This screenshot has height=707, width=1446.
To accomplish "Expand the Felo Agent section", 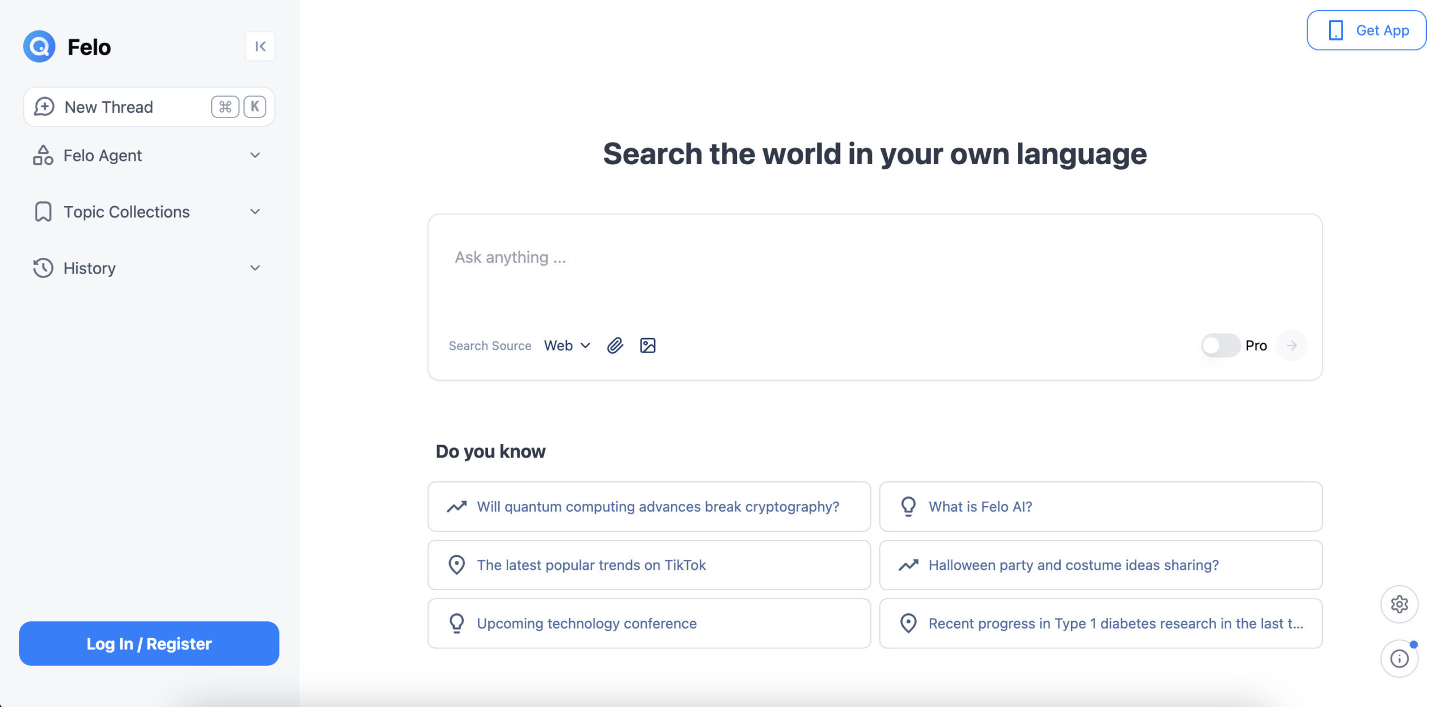I will pos(255,155).
